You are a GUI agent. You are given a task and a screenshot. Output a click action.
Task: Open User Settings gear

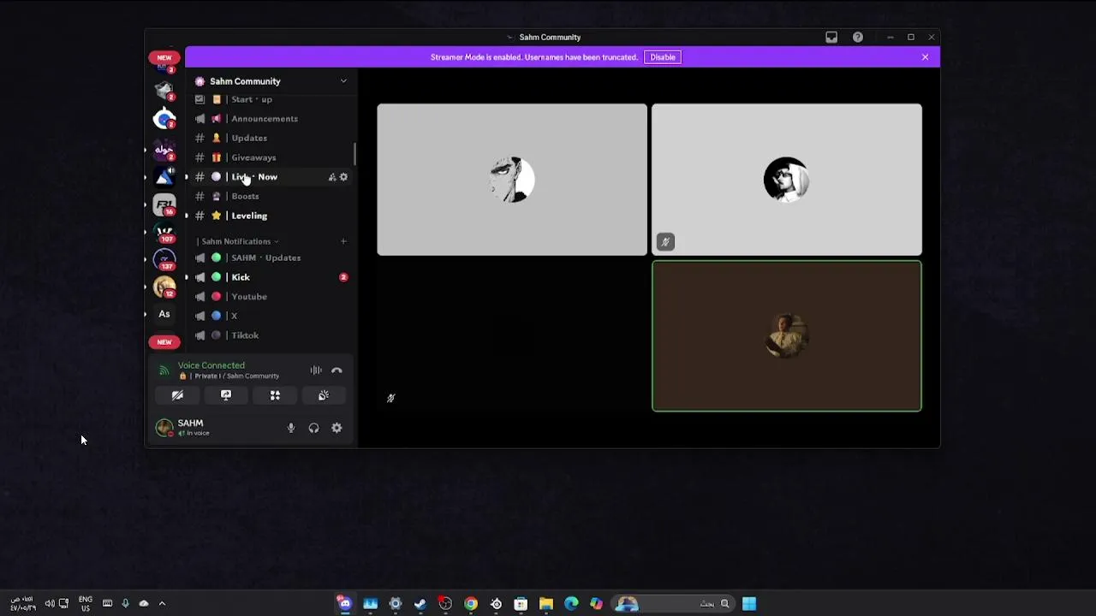pos(337,429)
